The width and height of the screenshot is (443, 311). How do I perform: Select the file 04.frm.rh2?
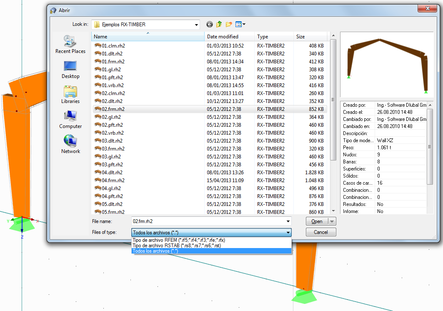tap(112, 180)
